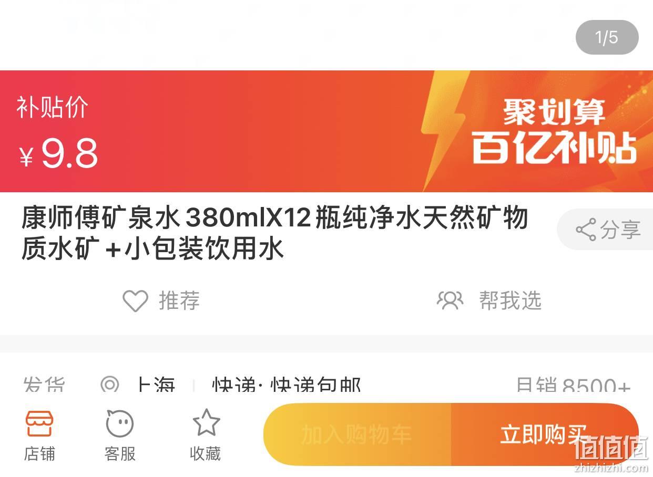Viewport: 653px width, 477px height.
Task: Tap the 1/5 image counter badge
Action: (607, 37)
